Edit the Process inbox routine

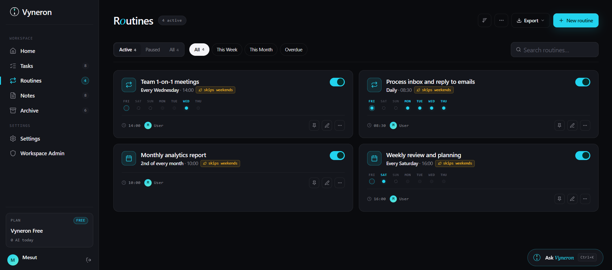click(572, 126)
